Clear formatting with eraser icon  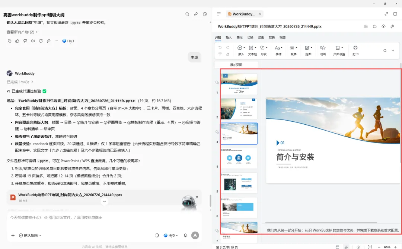[228, 54]
